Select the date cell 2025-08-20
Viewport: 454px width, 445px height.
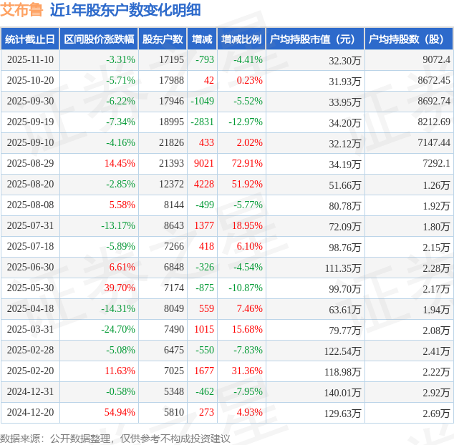click(30, 184)
